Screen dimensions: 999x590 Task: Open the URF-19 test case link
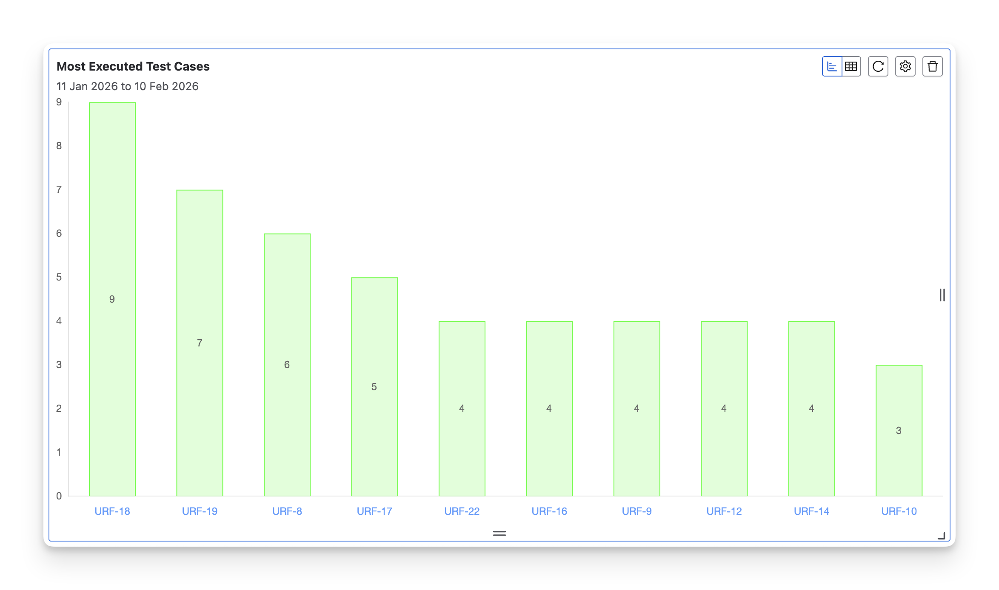pyautogui.click(x=200, y=511)
